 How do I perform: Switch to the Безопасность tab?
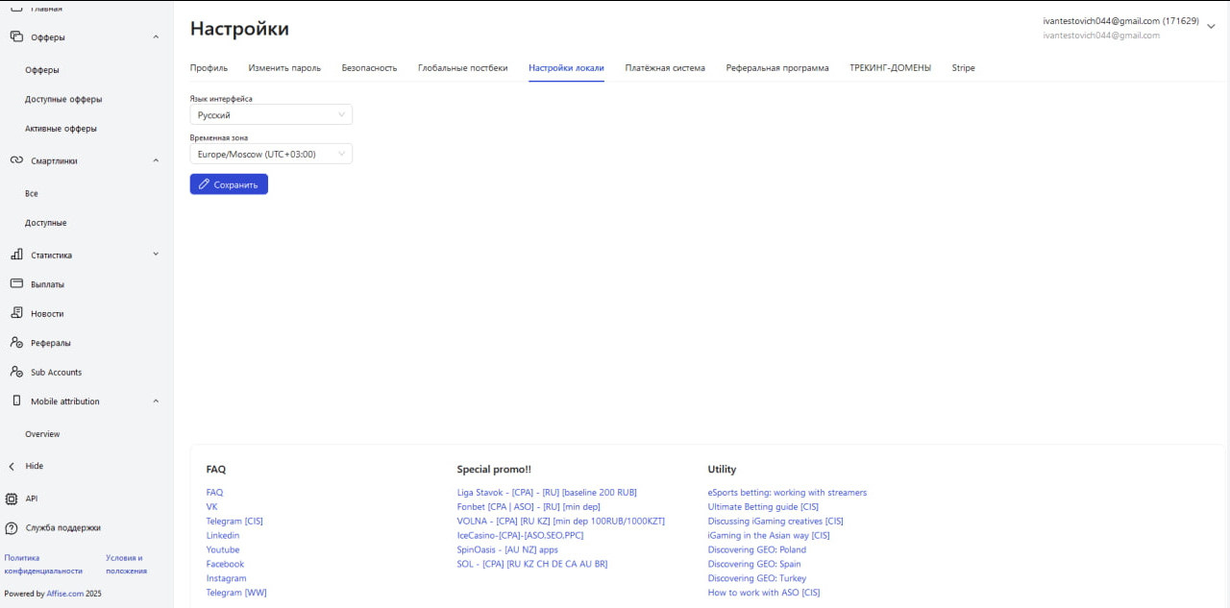369,68
